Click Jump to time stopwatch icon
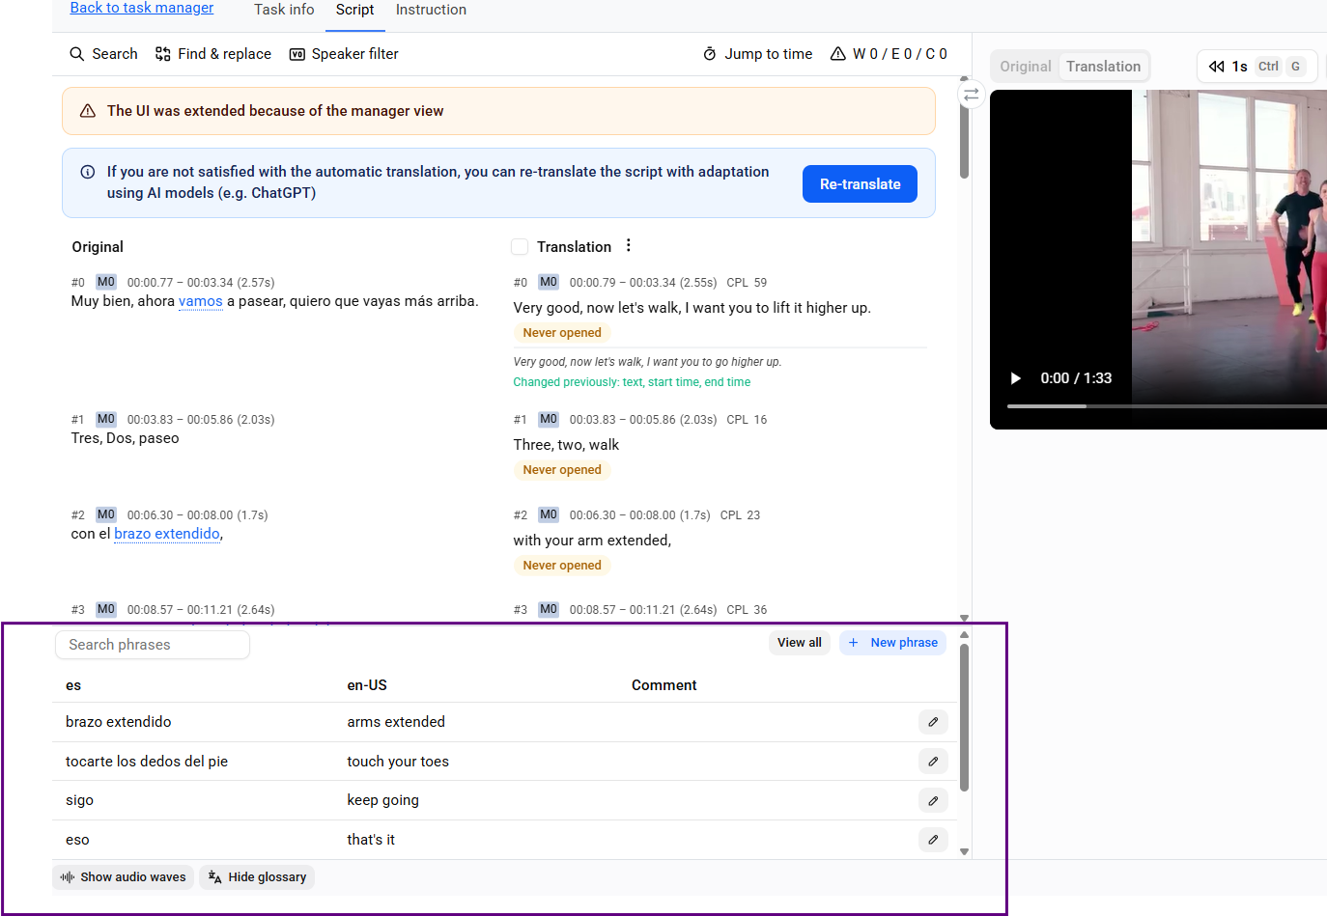The width and height of the screenshot is (1327, 916). 710,54
